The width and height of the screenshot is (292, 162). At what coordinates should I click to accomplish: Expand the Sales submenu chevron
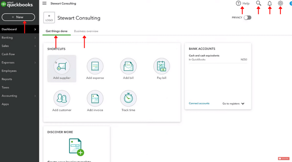pyautogui.click(x=35, y=46)
